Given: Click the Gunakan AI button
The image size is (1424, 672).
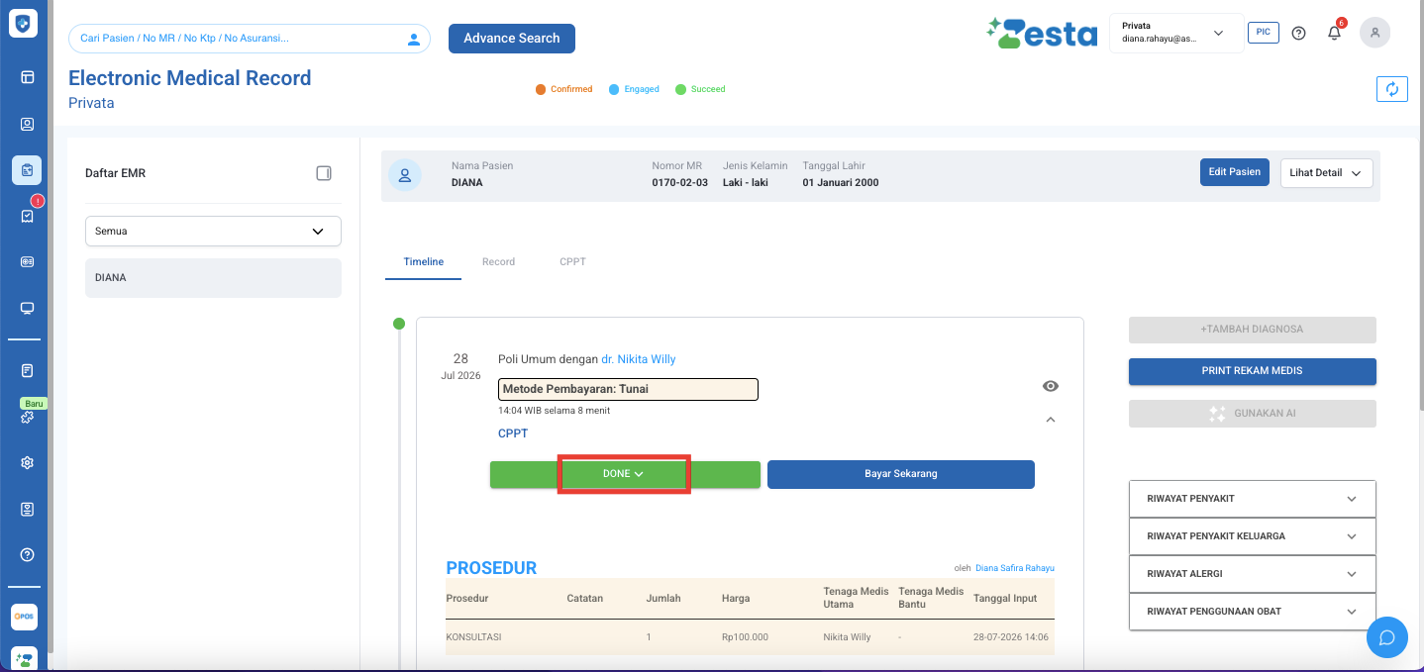Looking at the screenshot, I should pos(1253,414).
